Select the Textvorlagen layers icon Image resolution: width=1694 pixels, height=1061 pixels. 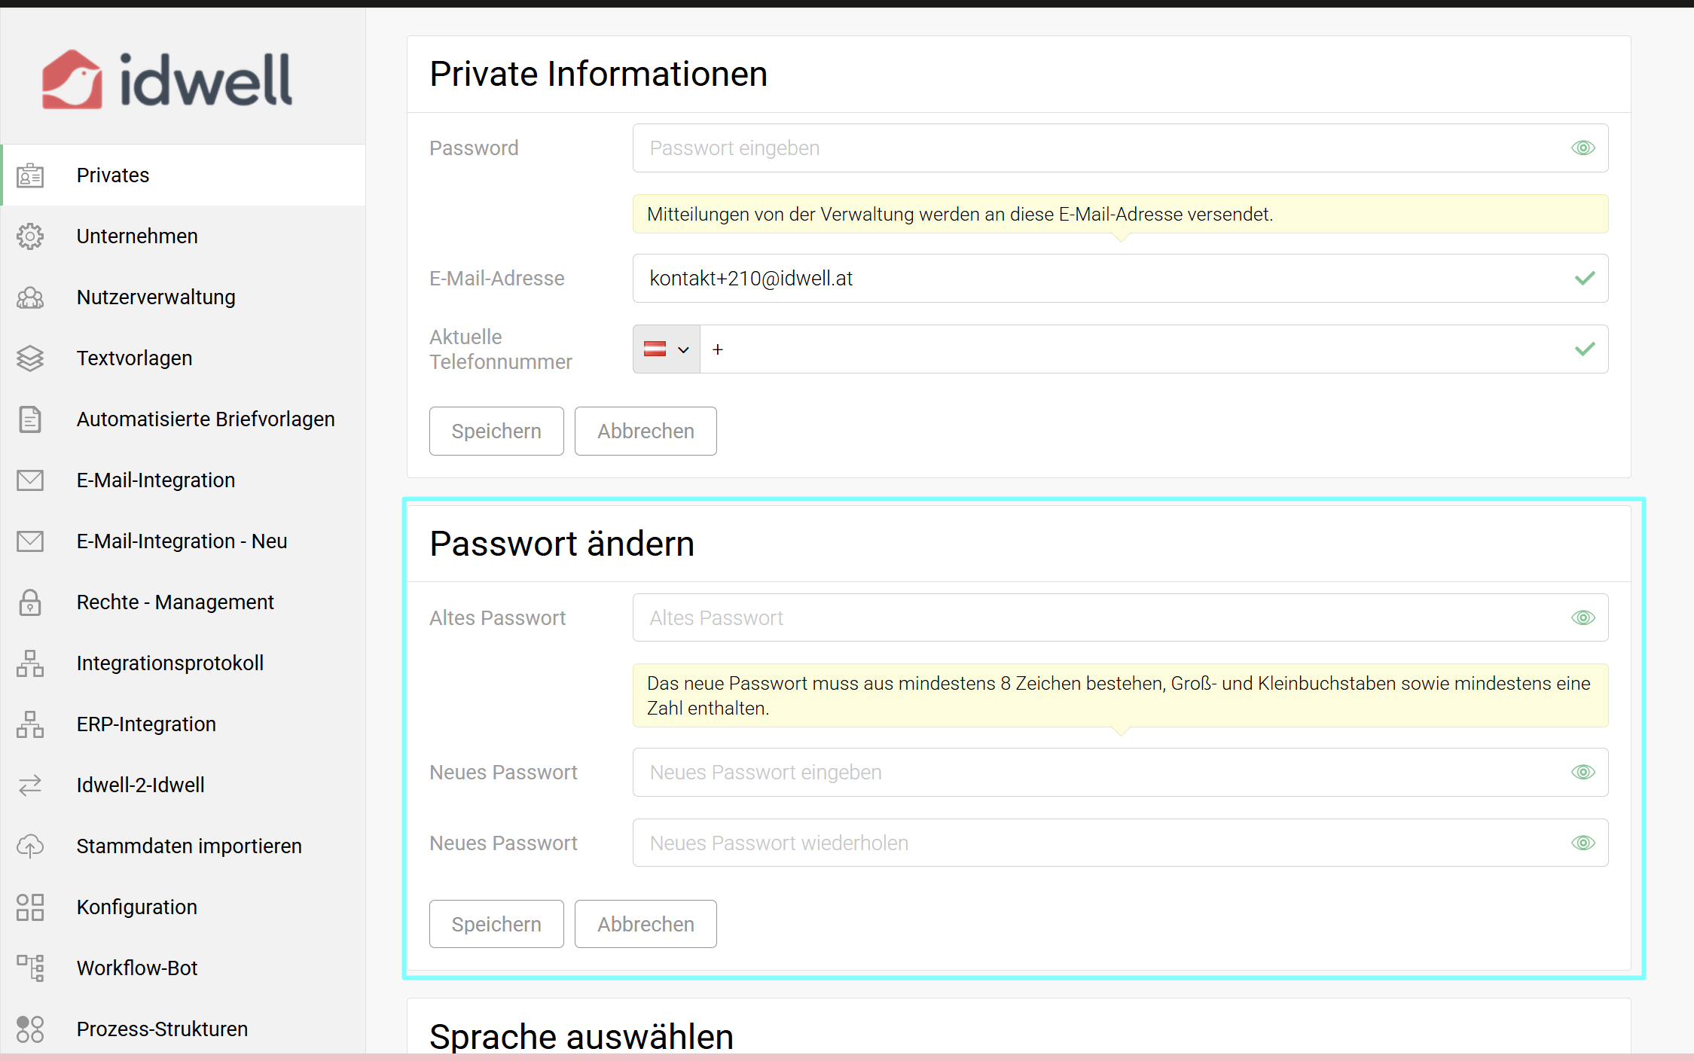[30, 358]
